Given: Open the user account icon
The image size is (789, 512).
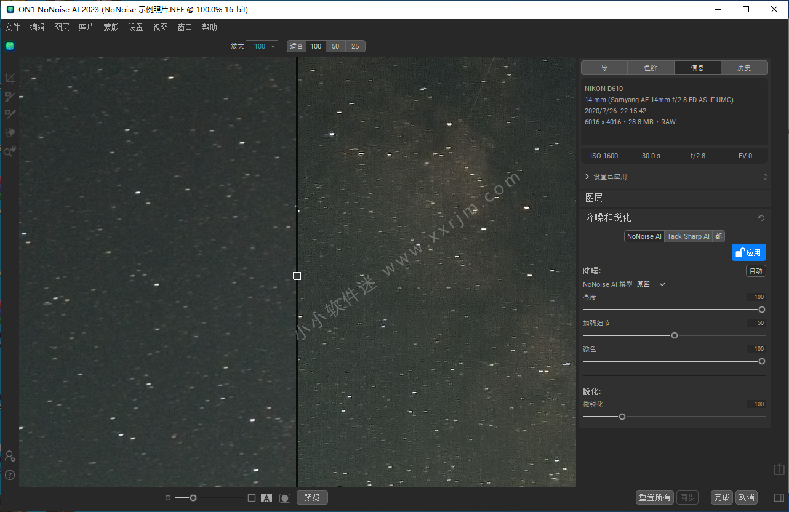Looking at the screenshot, I should click(x=10, y=456).
